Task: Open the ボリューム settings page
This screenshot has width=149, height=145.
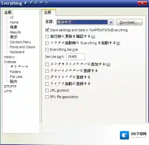Action: [19, 66]
